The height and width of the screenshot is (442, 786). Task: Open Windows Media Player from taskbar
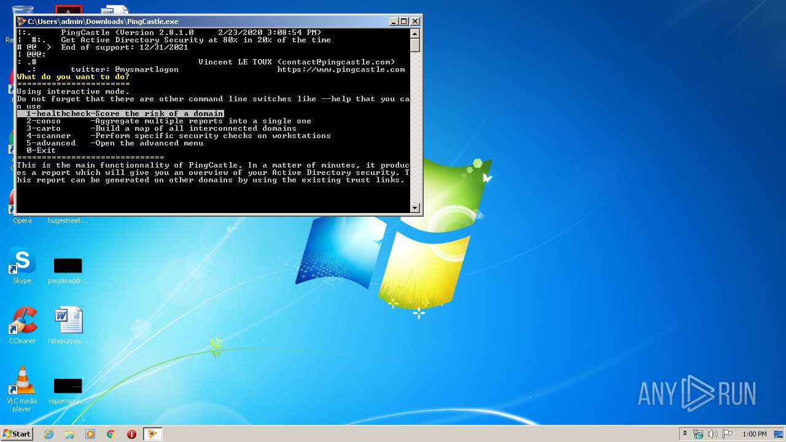pyautogui.click(x=90, y=434)
